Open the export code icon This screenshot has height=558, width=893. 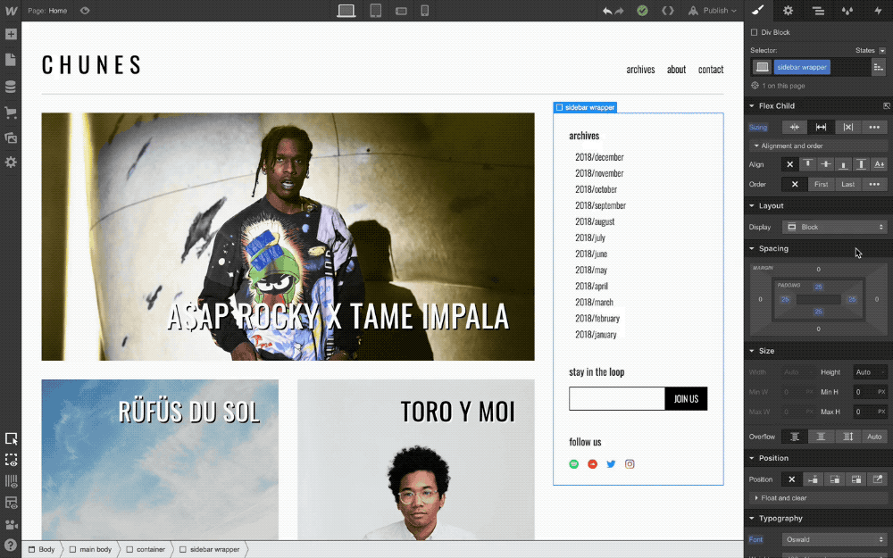coord(667,10)
